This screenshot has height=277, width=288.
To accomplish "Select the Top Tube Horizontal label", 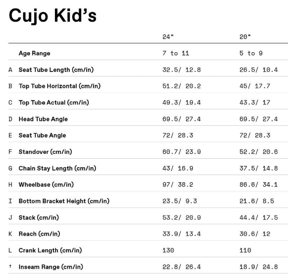I will pyautogui.click(x=60, y=86).
